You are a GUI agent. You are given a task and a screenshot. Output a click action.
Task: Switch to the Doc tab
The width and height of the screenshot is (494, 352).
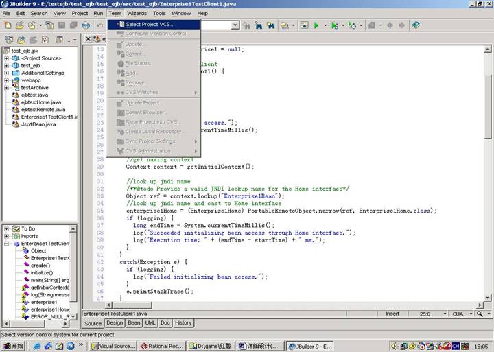(165, 323)
